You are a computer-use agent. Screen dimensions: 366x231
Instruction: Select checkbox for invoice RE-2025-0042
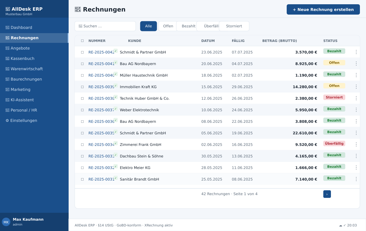pos(82,52)
